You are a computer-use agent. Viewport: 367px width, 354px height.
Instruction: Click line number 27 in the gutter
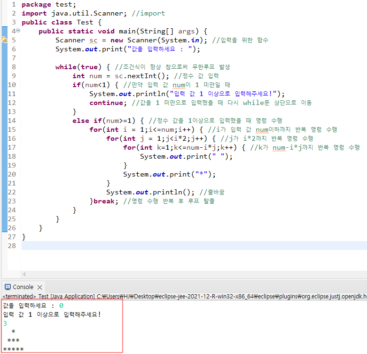coord(12,237)
